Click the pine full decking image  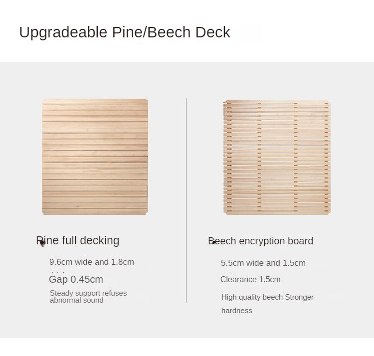tap(95, 157)
